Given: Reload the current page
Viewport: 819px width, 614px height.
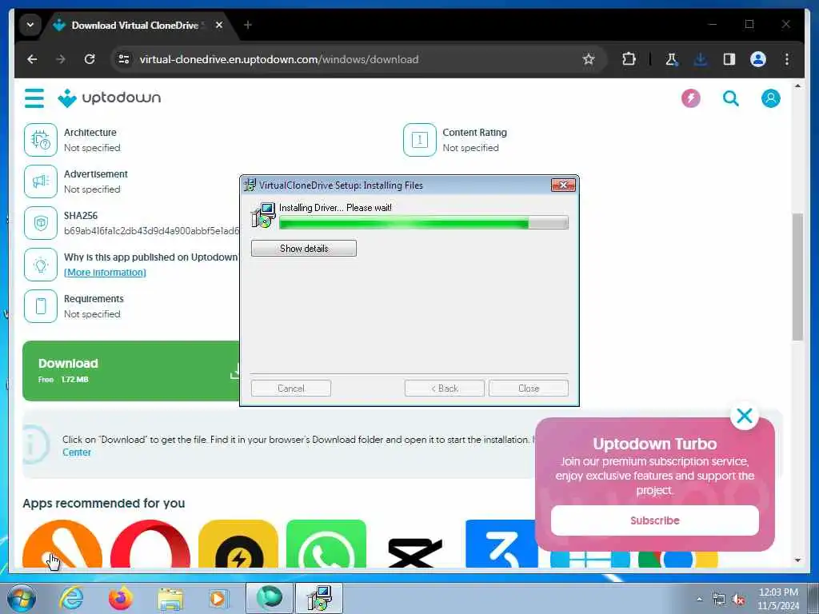Looking at the screenshot, I should [x=90, y=59].
